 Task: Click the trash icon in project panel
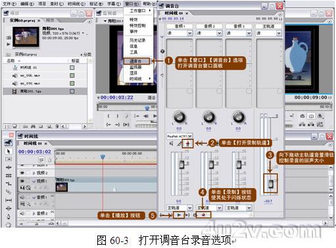click(x=57, y=126)
